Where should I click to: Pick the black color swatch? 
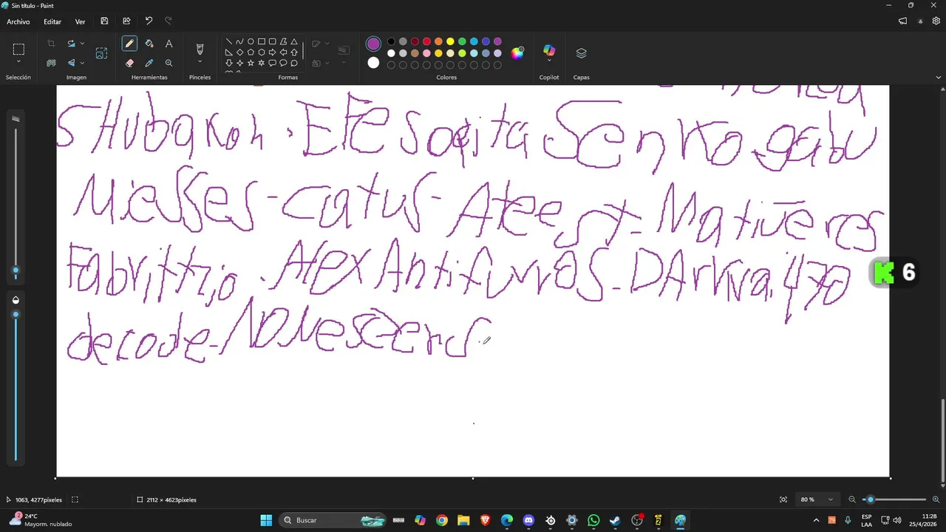coord(391,41)
